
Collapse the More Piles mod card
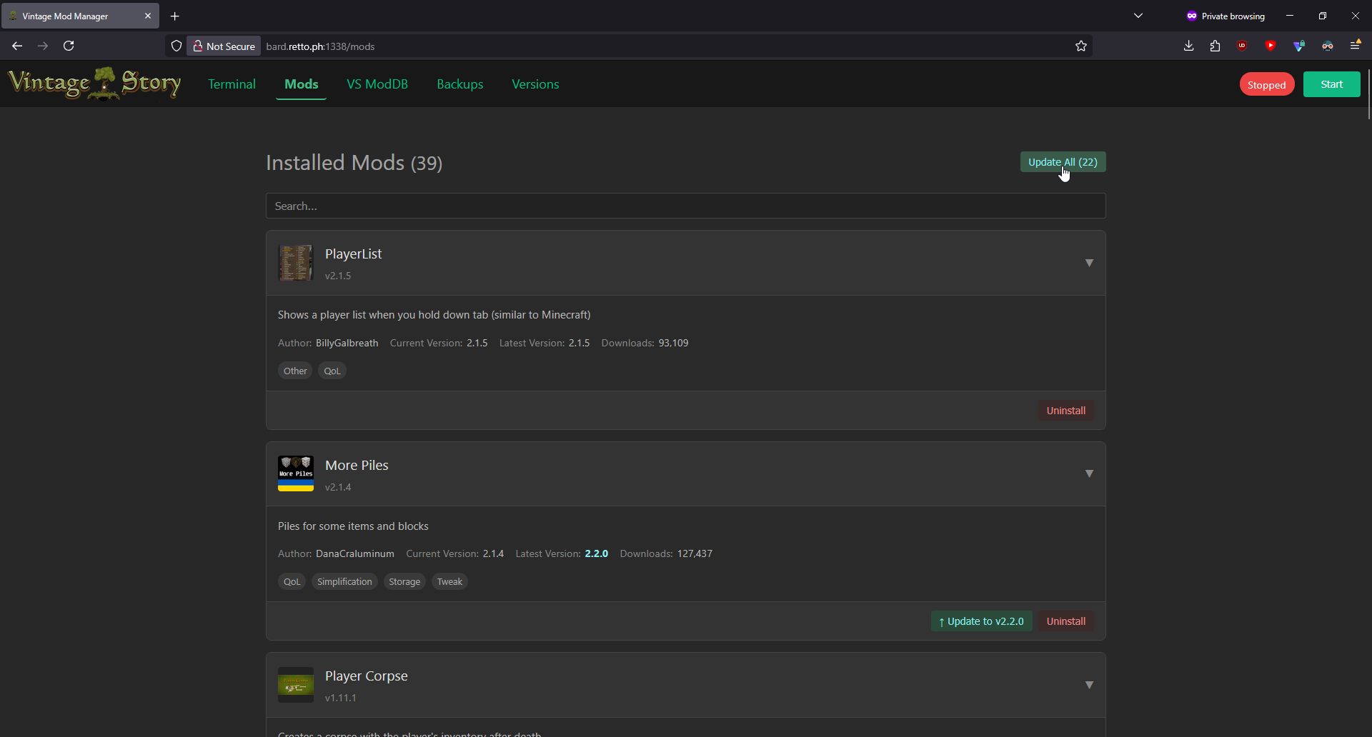[1089, 473]
